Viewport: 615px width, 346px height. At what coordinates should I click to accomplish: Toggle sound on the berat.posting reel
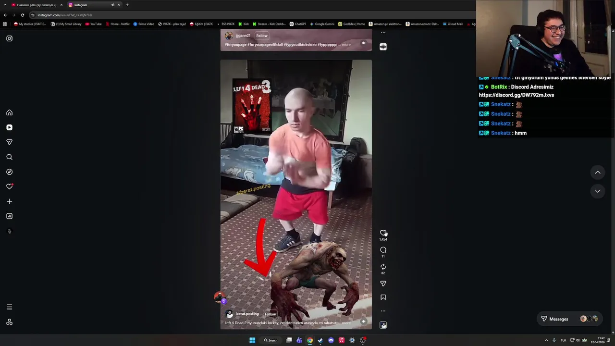(364, 321)
